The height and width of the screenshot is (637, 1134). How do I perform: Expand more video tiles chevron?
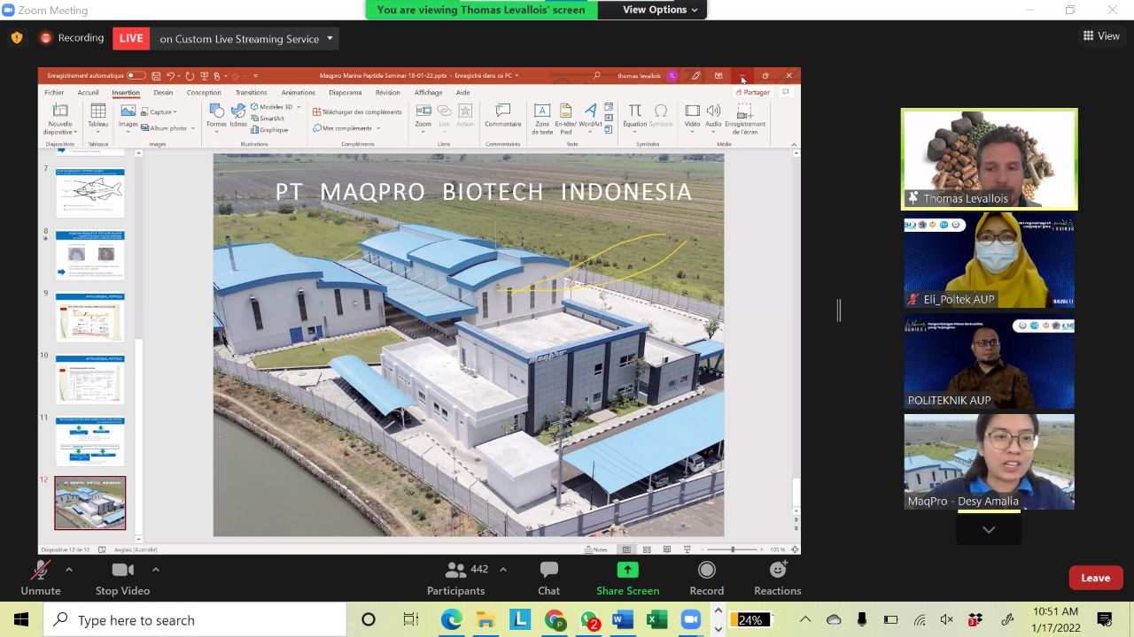pos(989,529)
